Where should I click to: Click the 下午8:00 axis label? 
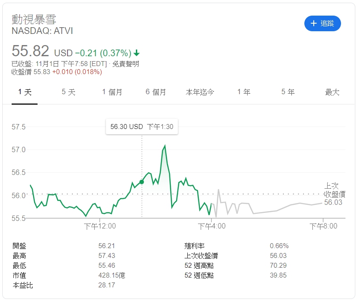click(323, 226)
